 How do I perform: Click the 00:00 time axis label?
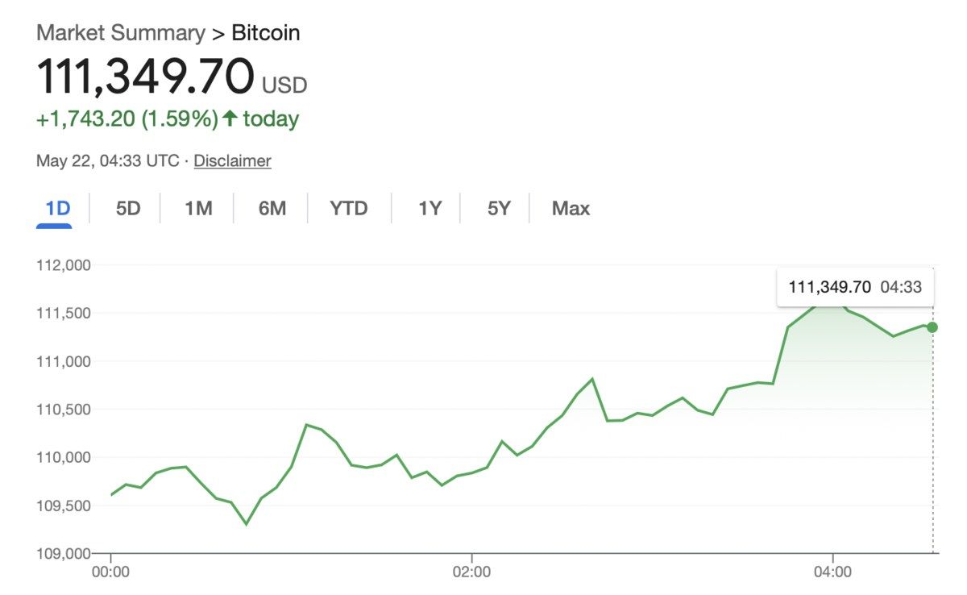pyautogui.click(x=111, y=573)
